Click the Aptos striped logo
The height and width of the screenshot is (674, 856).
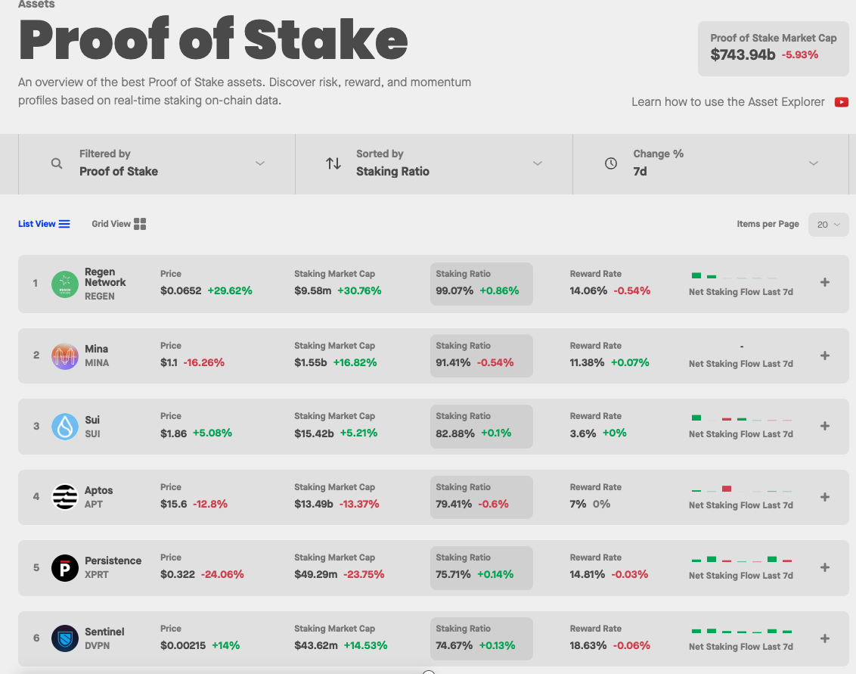(x=64, y=497)
